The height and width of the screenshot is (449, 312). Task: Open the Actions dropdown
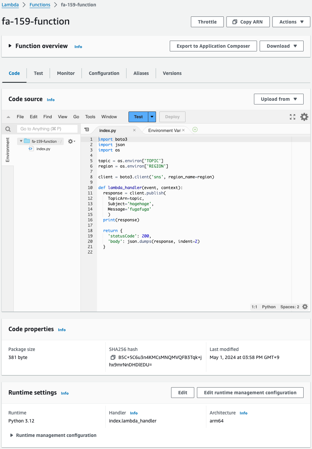[291, 21]
